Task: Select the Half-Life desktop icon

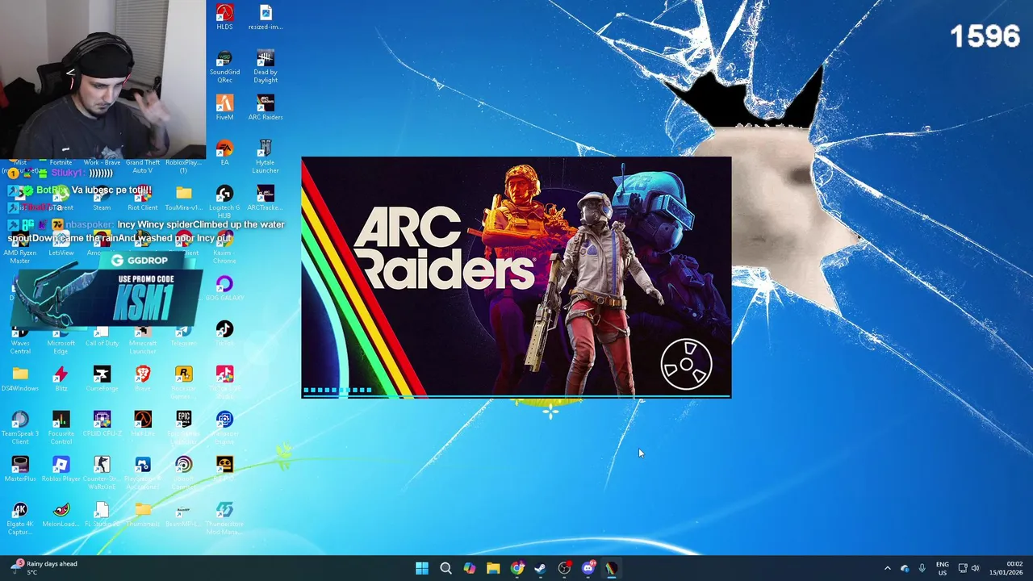Action: point(143,424)
